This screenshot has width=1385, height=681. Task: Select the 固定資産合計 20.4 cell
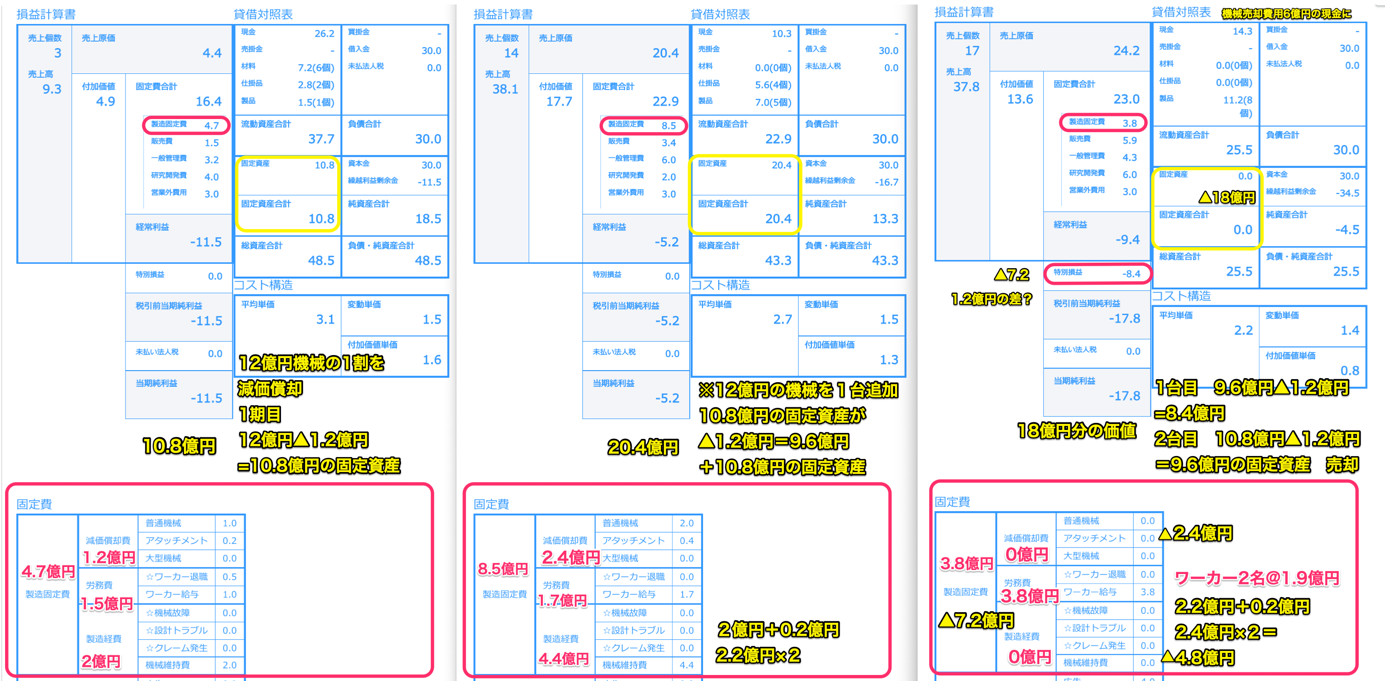744,212
